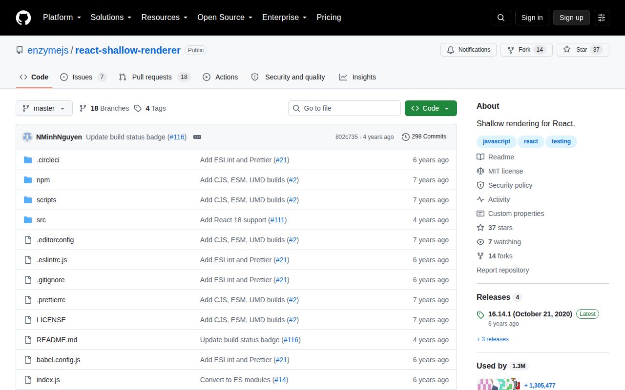Click the Sign up button

[x=571, y=18]
